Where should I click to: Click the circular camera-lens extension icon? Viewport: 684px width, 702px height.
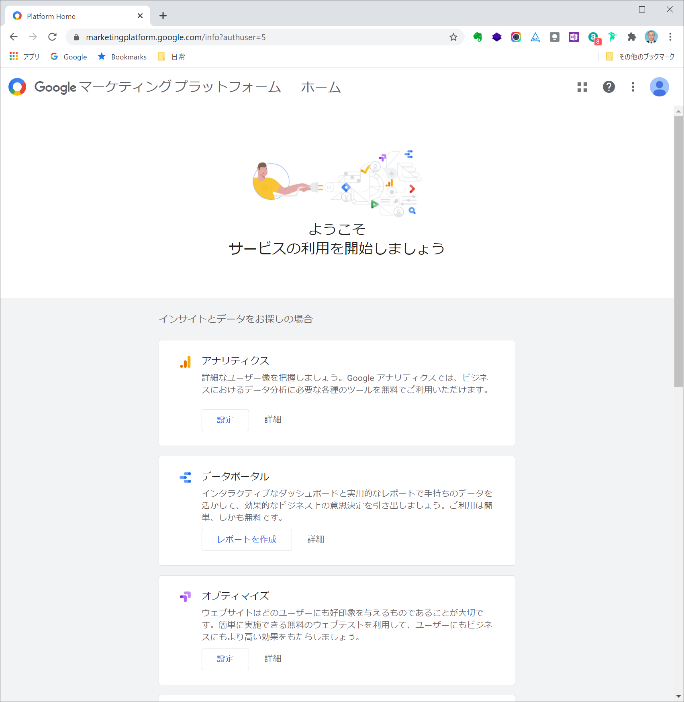[x=516, y=37]
